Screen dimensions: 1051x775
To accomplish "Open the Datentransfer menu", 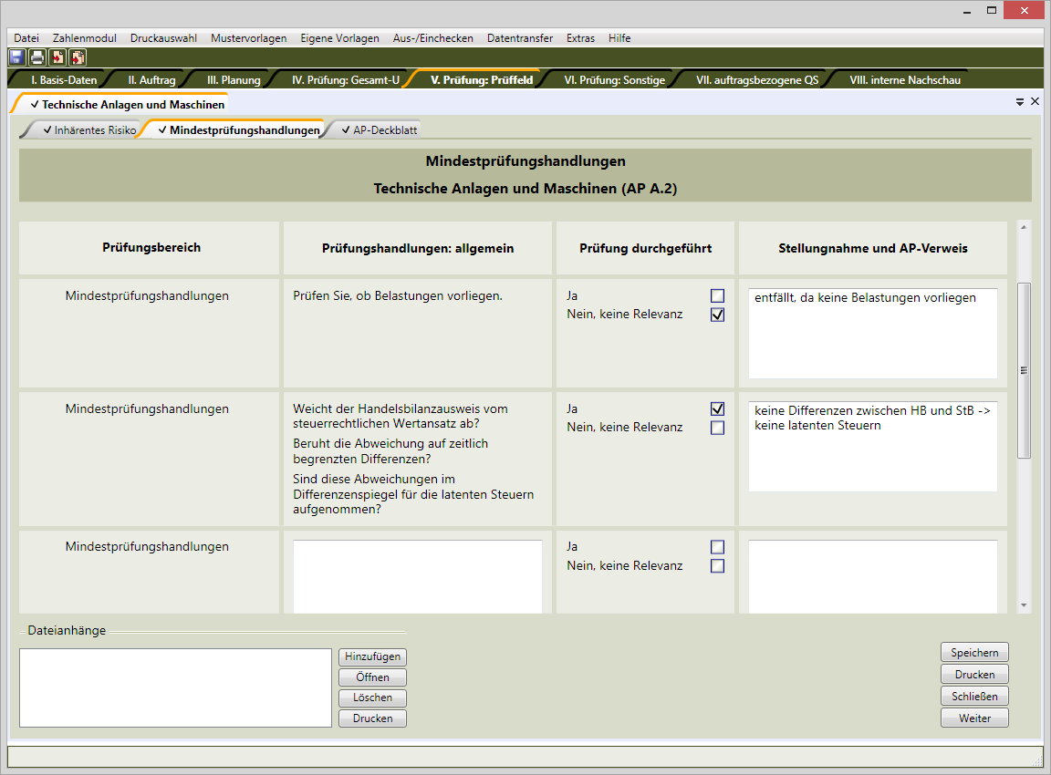I will tap(519, 38).
